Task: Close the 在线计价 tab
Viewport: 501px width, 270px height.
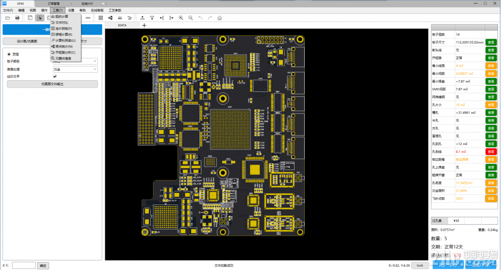Action: [103, 4]
